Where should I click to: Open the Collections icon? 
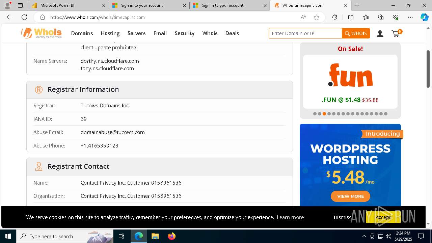(x=381, y=17)
